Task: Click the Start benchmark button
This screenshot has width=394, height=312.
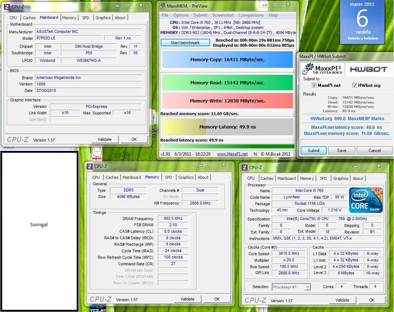Action: pyautogui.click(x=185, y=43)
